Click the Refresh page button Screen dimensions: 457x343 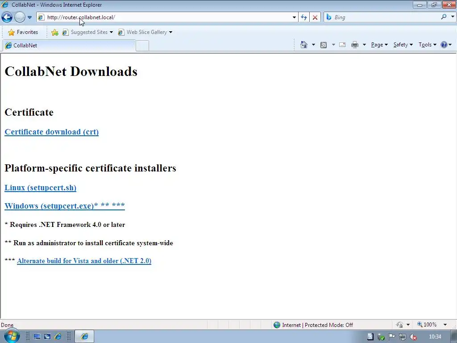(304, 17)
